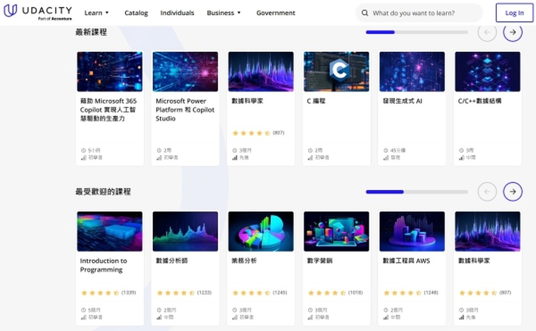Open the Government menu item
Screen dimensions: 536x331
(x=276, y=13)
